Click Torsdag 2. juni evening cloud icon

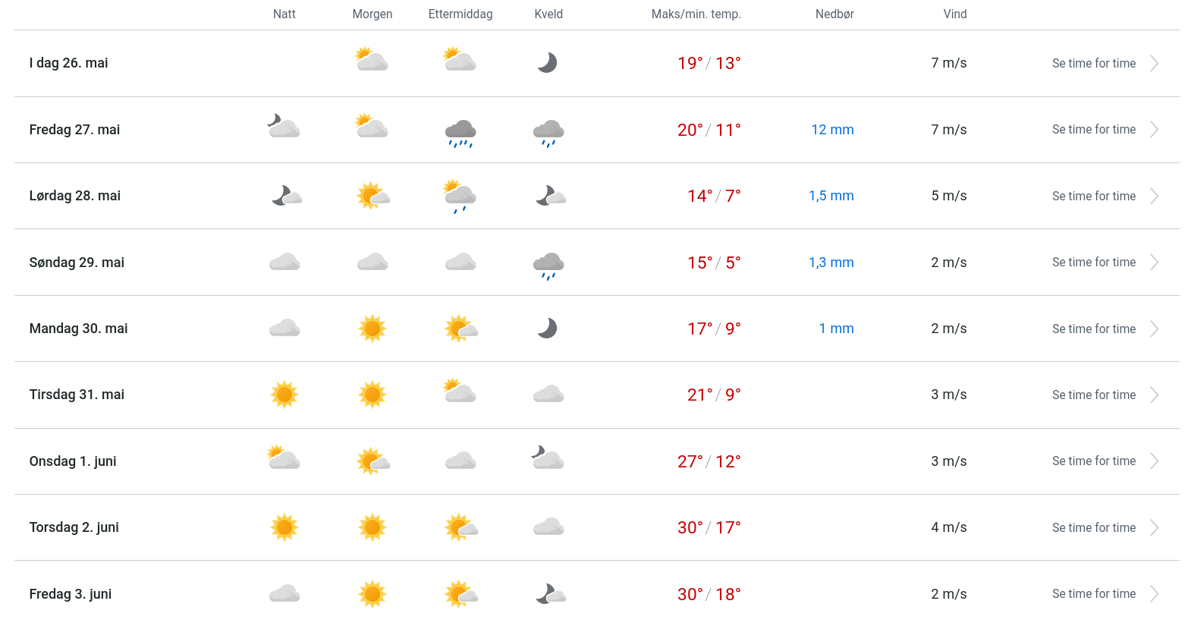(x=548, y=527)
